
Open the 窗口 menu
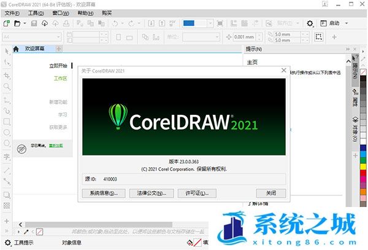point(61,13)
